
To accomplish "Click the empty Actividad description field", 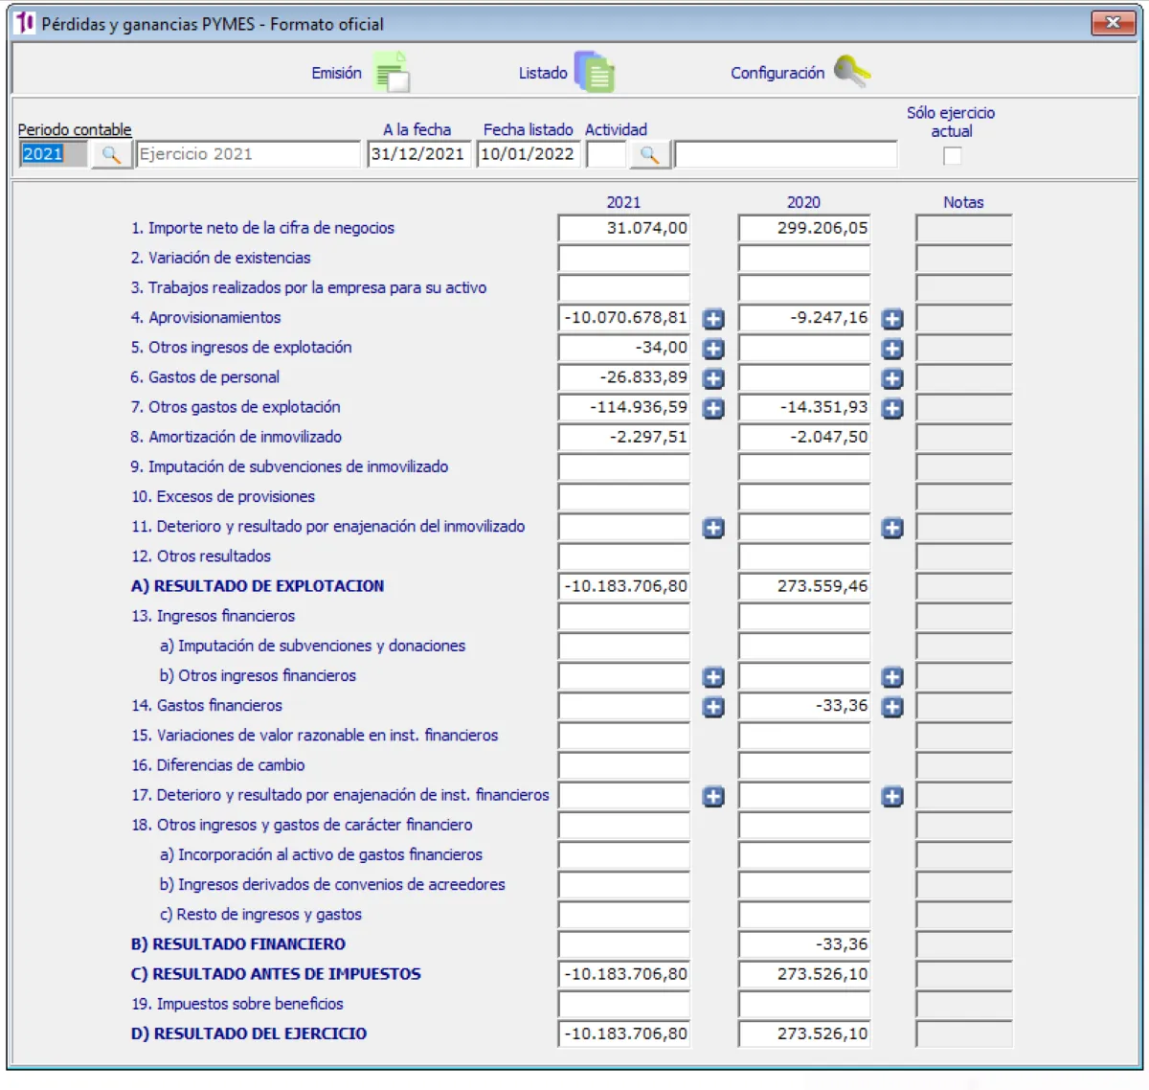I will [786, 154].
